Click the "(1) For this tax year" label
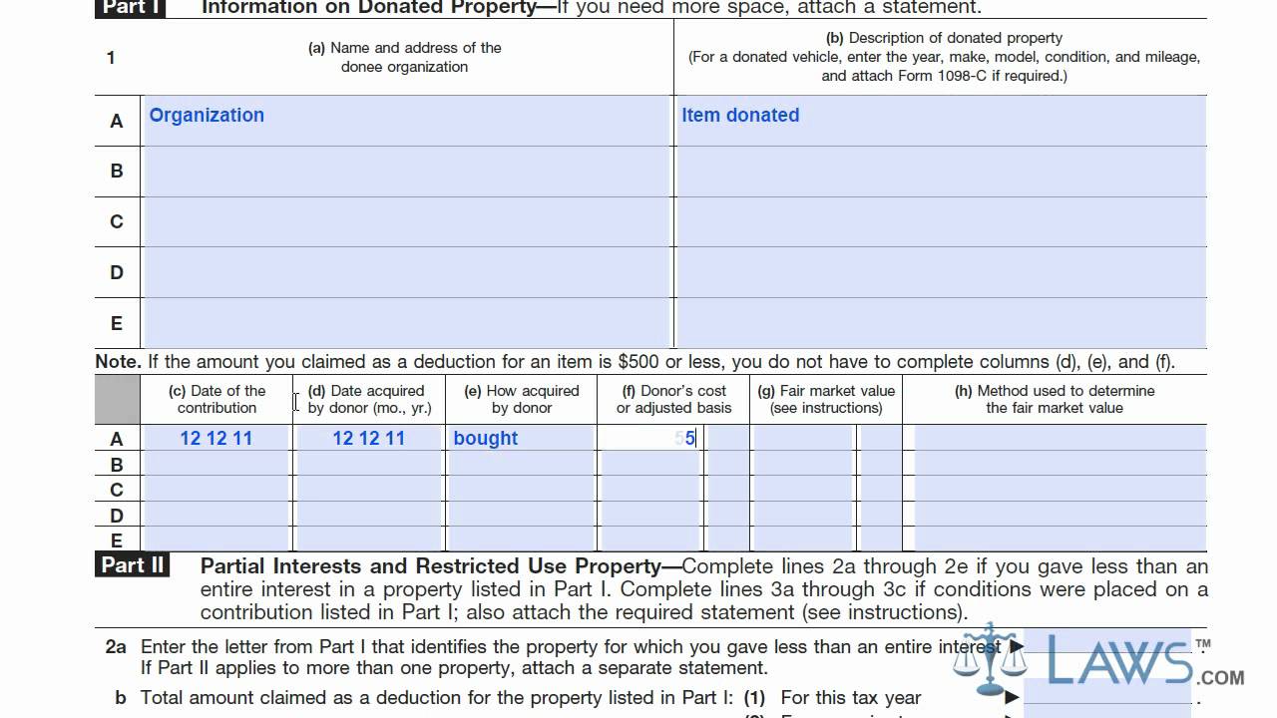This screenshot has width=1277, height=718. tap(832, 697)
